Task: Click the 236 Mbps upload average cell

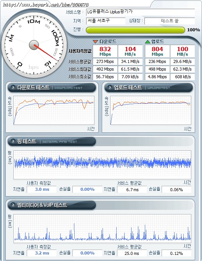Action: click(x=157, y=61)
